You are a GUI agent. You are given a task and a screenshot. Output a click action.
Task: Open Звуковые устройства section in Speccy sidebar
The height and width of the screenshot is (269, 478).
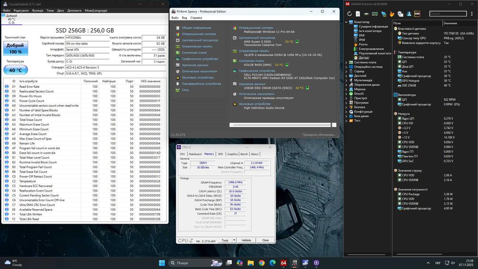197,77
